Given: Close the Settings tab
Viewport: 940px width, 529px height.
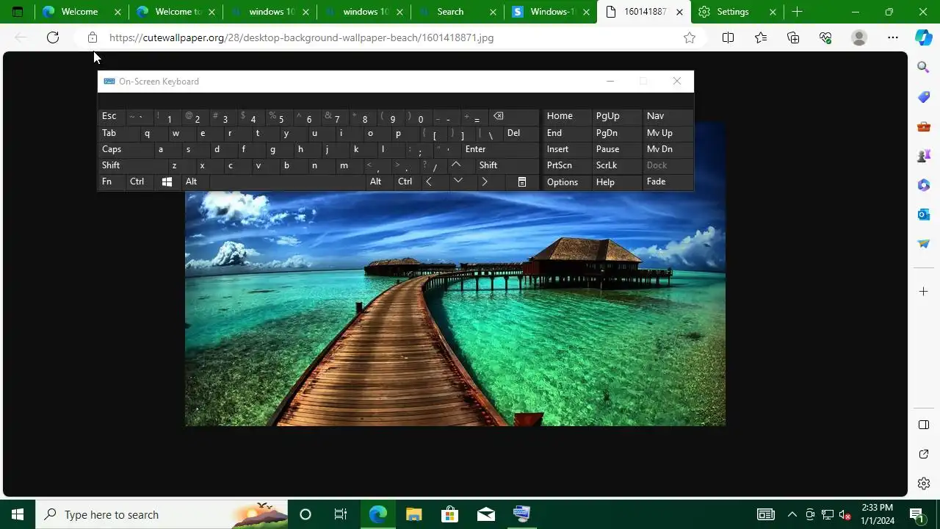Looking at the screenshot, I should click(773, 12).
